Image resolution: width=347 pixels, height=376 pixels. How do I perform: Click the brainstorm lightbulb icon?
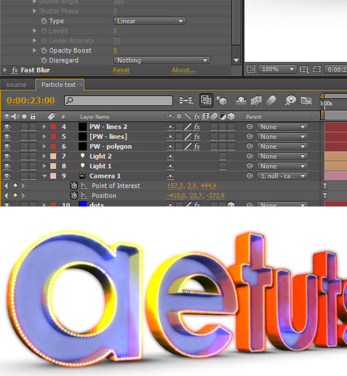coord(291,100)
